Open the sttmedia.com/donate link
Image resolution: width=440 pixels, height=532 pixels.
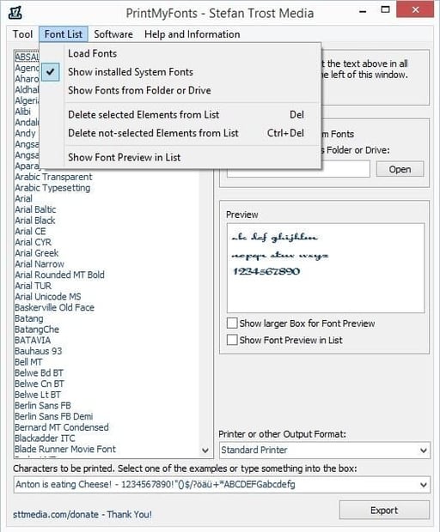click(x=82, y=514)
